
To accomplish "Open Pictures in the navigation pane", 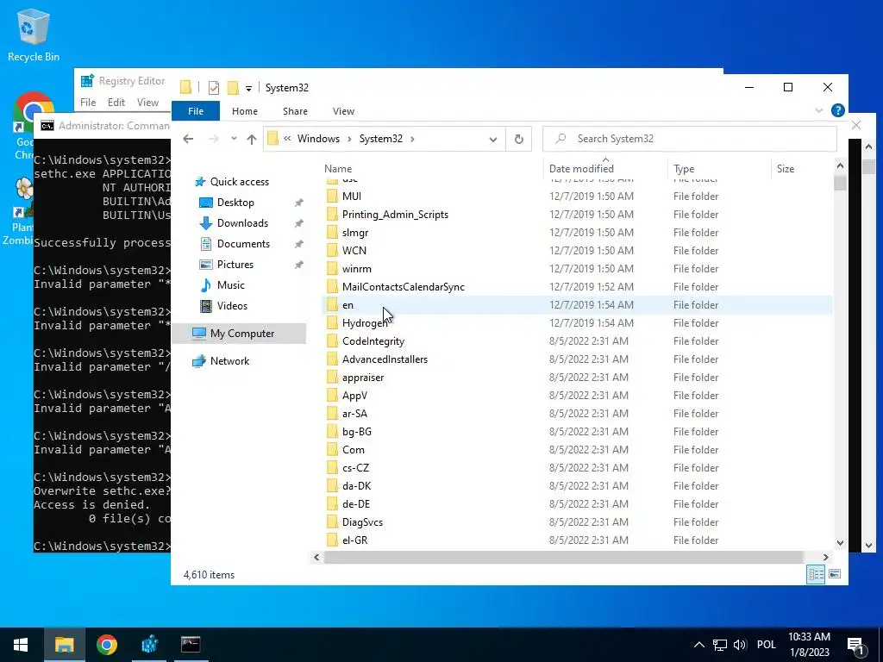I will 235,265.
